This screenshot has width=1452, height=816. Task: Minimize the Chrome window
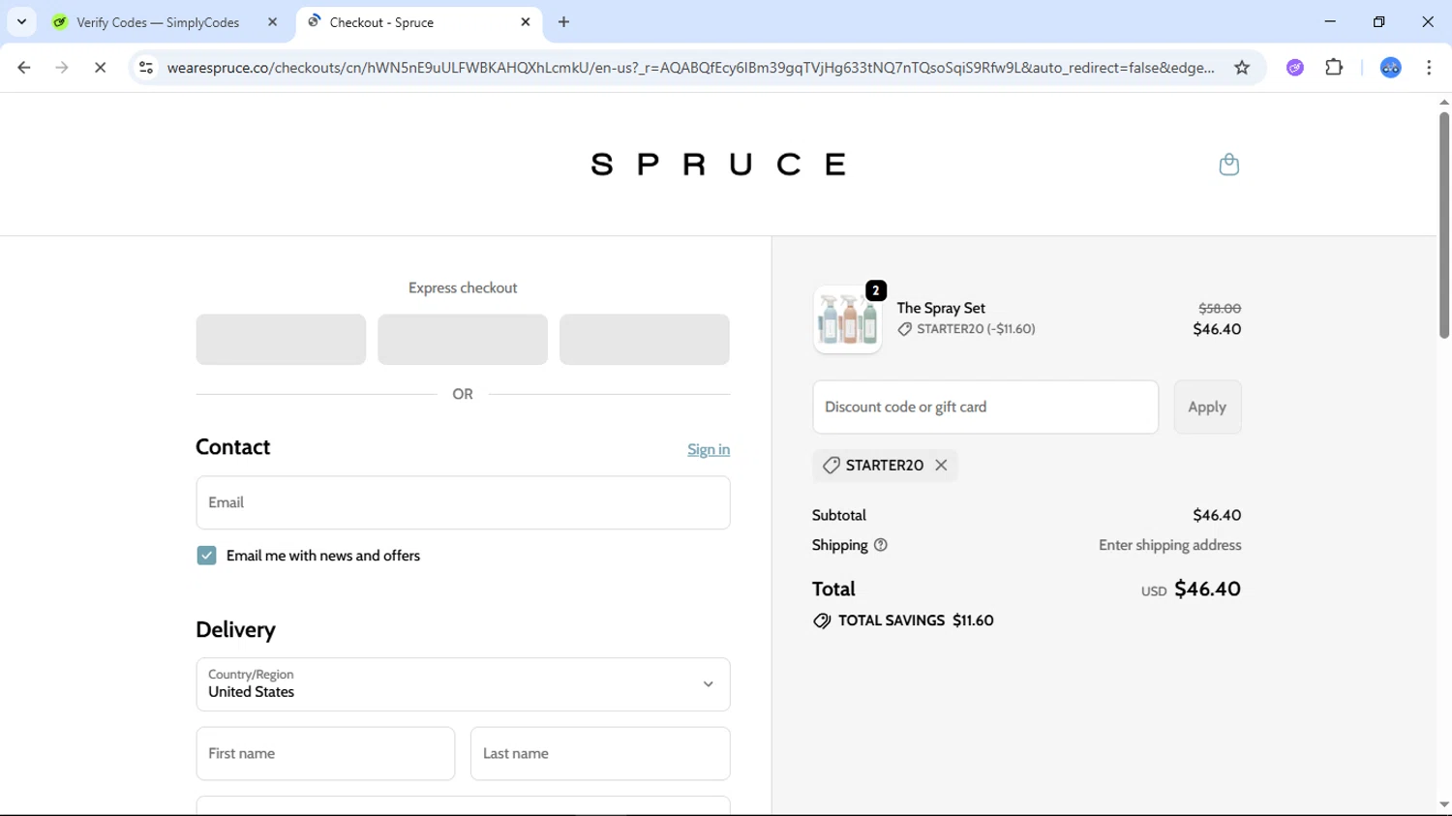click(x=1330, y=21)
